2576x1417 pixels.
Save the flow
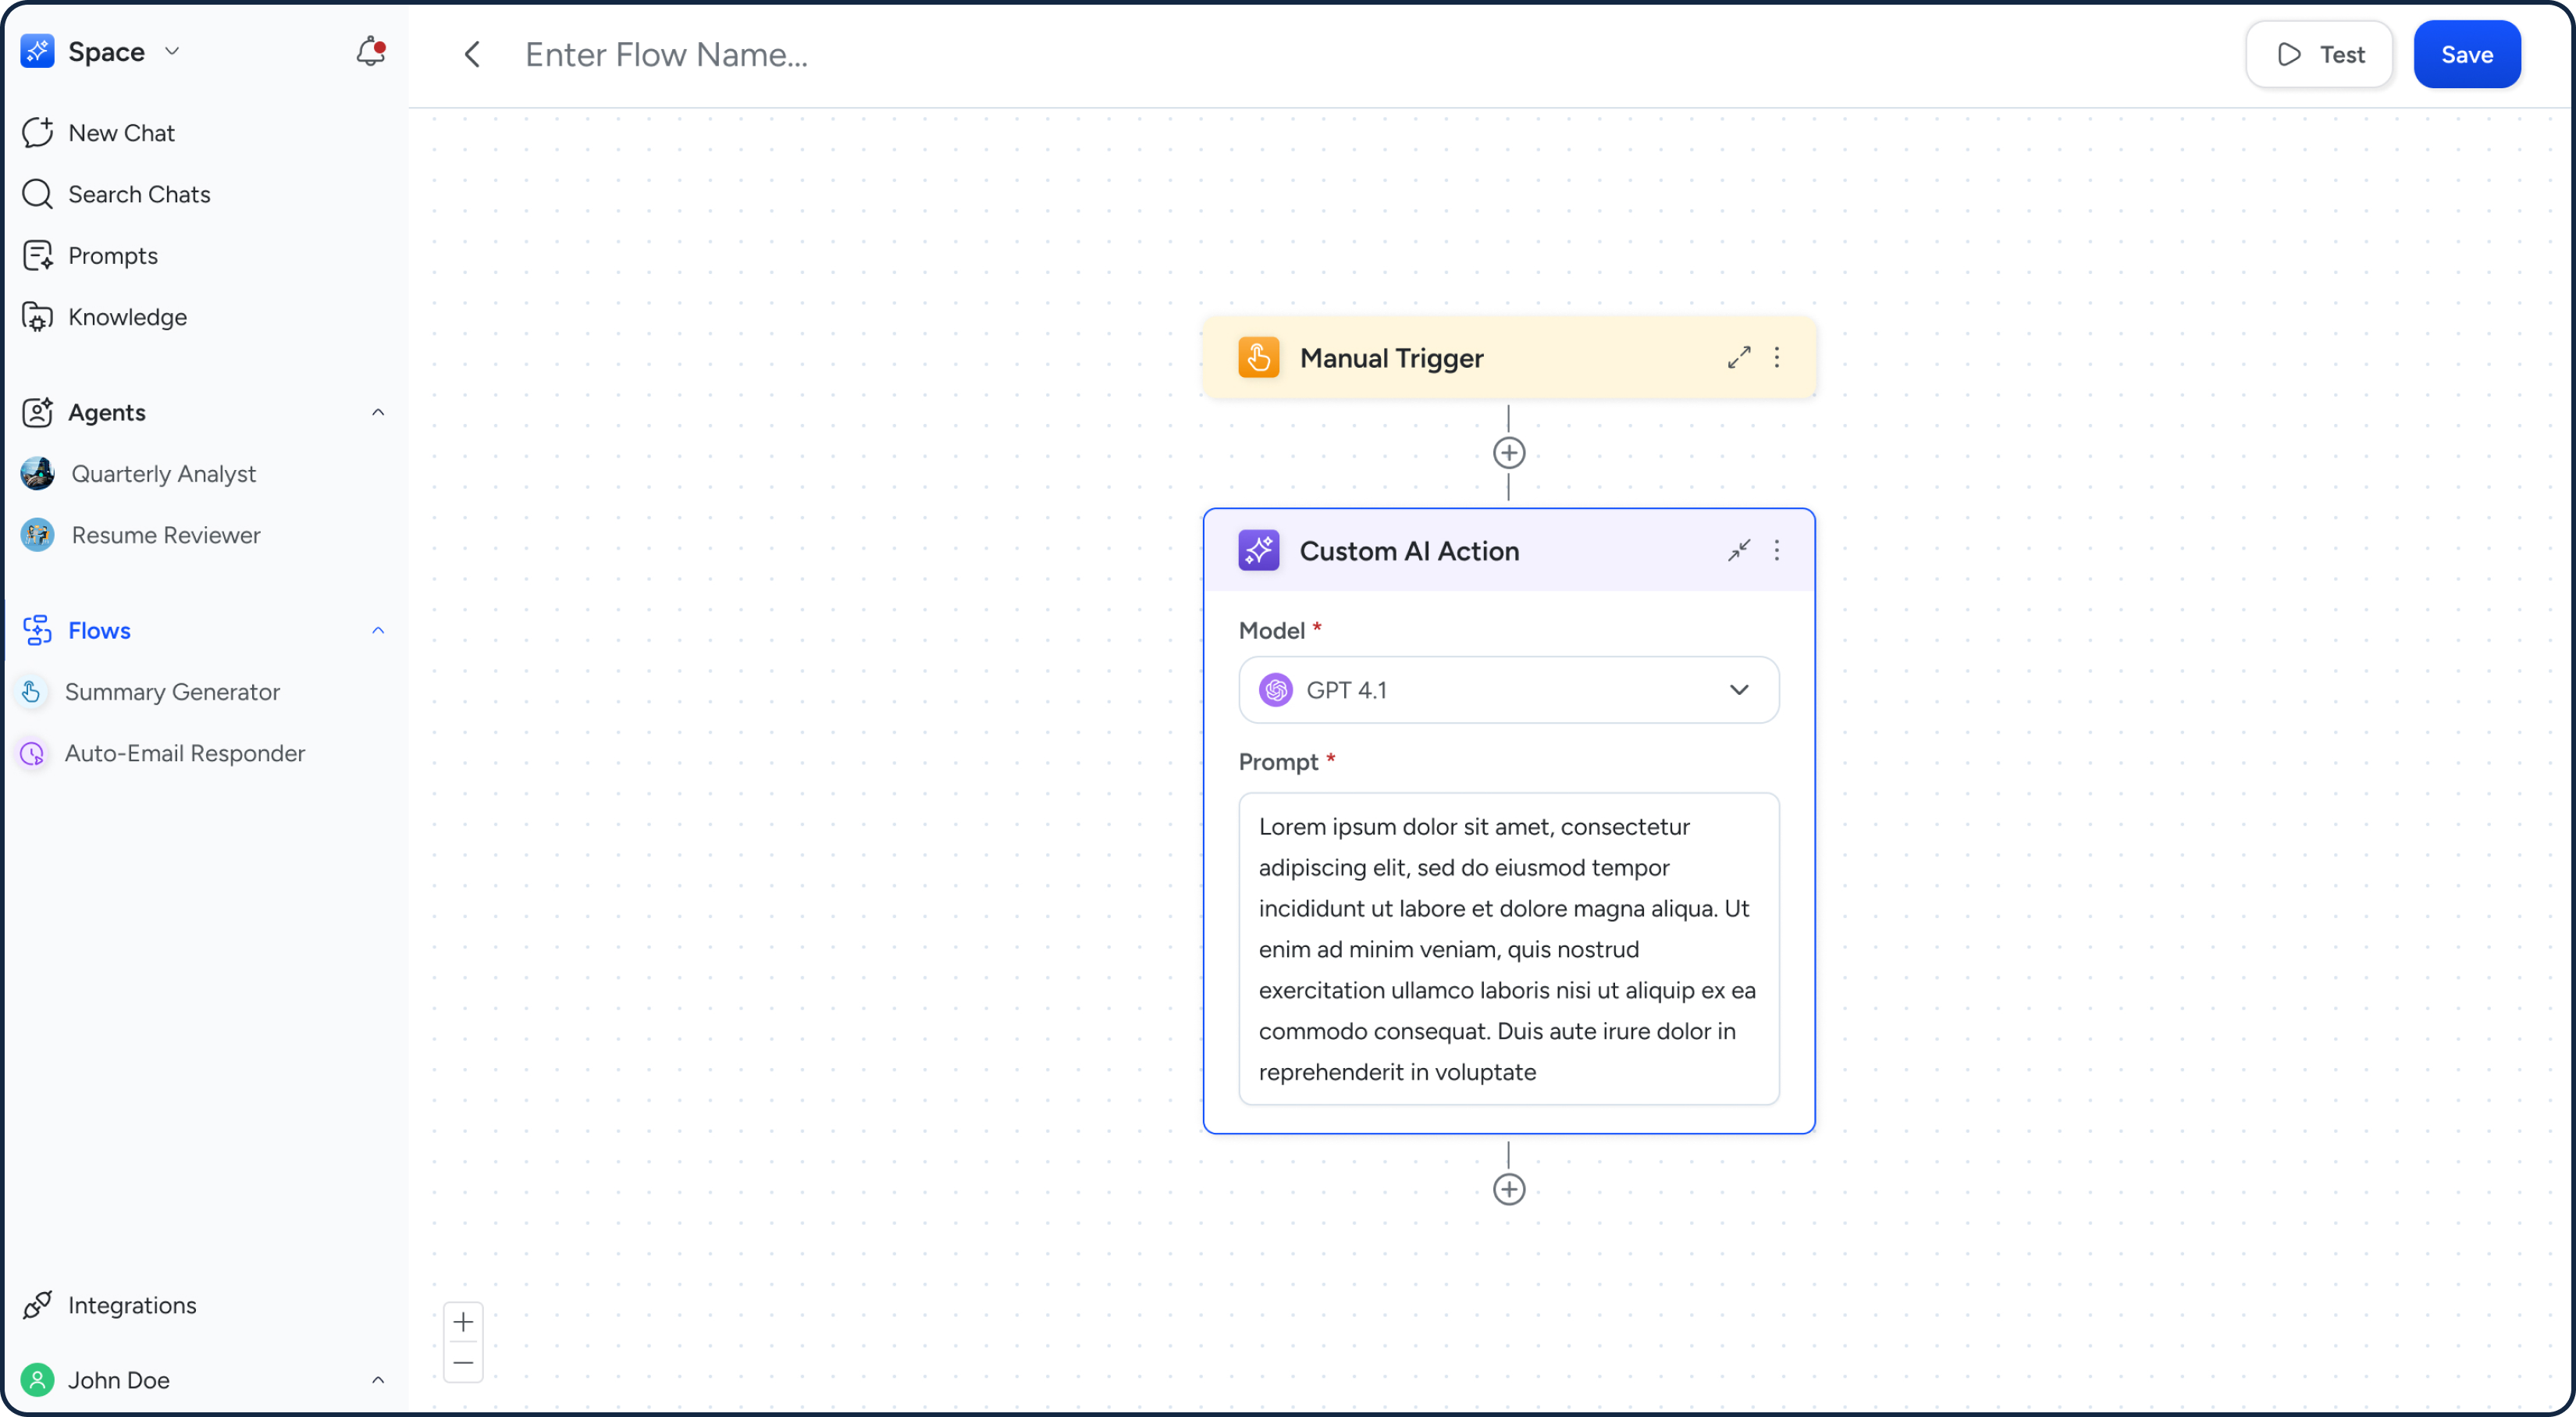[x=2467, y=54]
